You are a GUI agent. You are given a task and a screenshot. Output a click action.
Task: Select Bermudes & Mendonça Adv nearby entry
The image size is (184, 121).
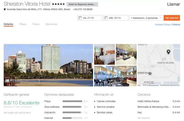[159, 107]
